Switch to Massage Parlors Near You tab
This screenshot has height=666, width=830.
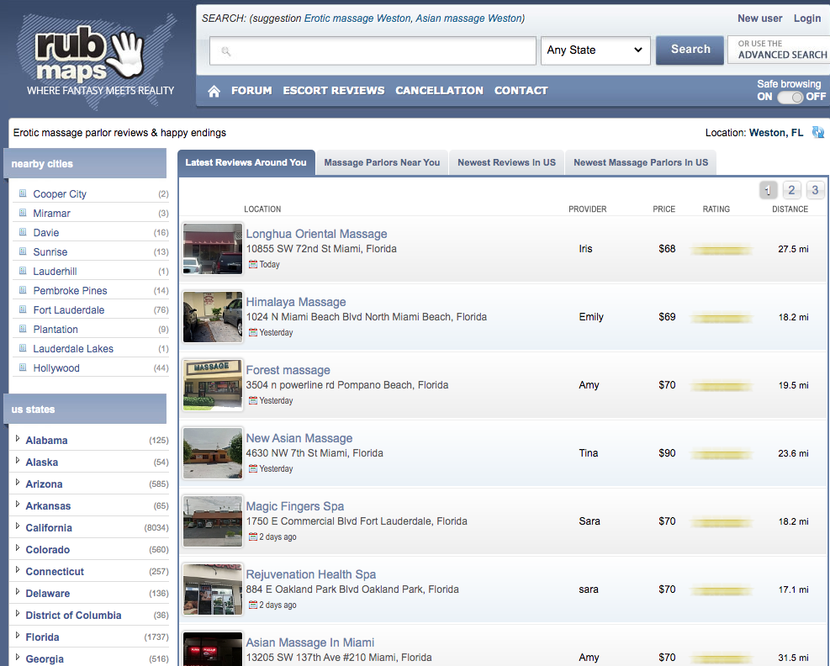click(x=382, y=162)
